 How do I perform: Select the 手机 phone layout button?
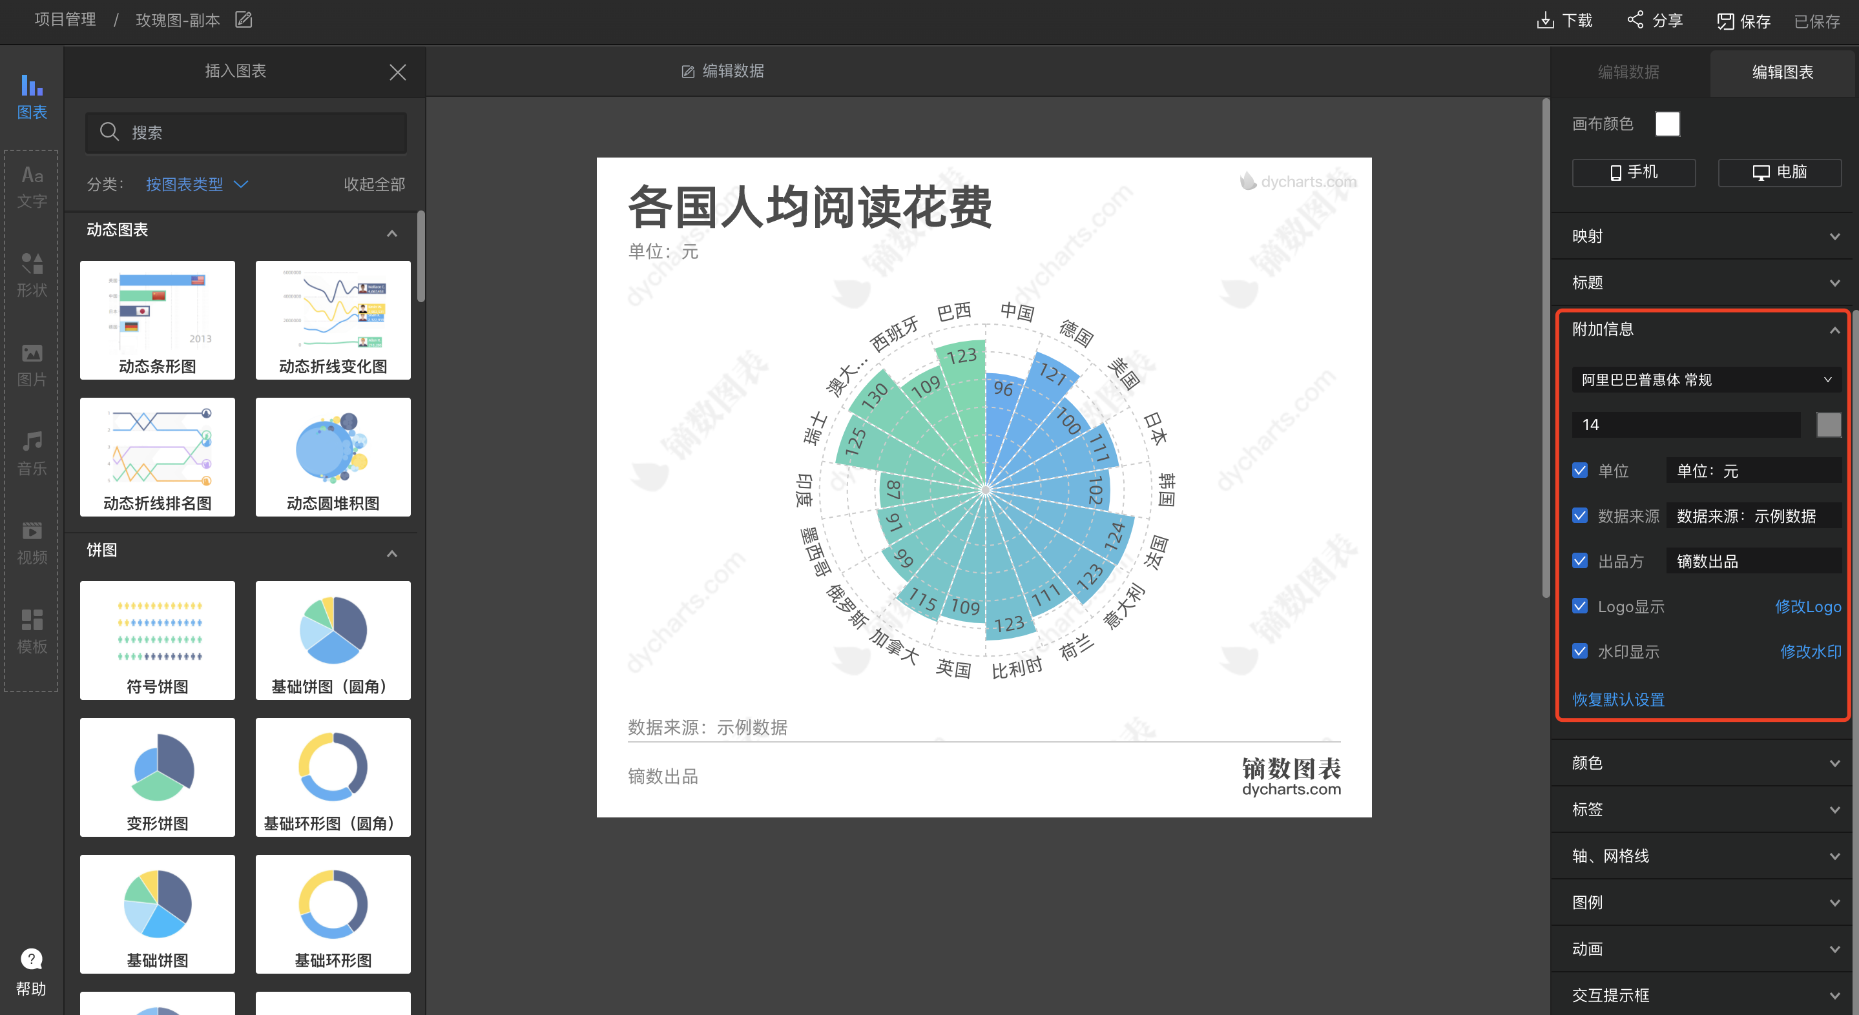1634,172
